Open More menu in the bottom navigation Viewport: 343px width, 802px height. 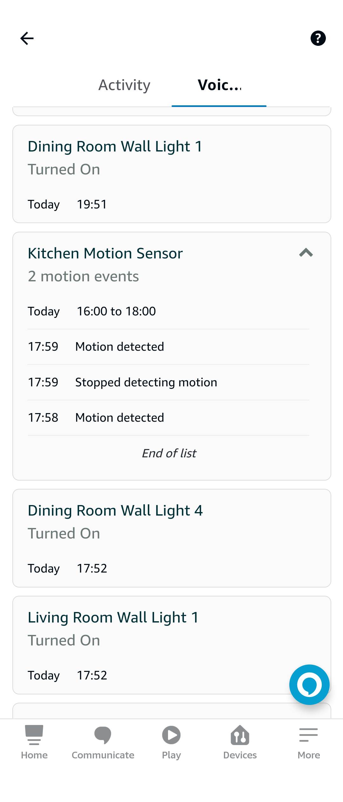click(309, 742)
